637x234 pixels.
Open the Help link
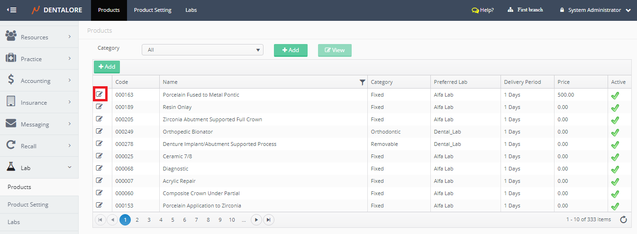coord(482,10)
